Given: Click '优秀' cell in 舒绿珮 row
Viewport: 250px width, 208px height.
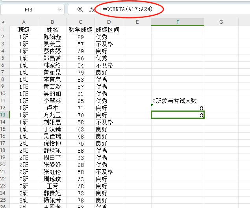Looking at the screenshot, I should [x=109, y=150].
